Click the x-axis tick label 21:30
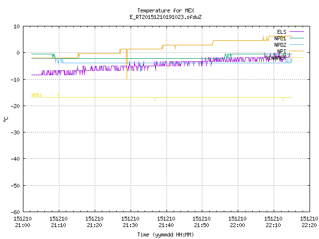319x239 pixels. click(x=130, y=225)
